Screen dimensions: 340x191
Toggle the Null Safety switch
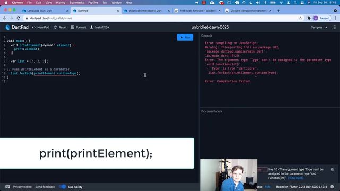click(x=63, y=187)
